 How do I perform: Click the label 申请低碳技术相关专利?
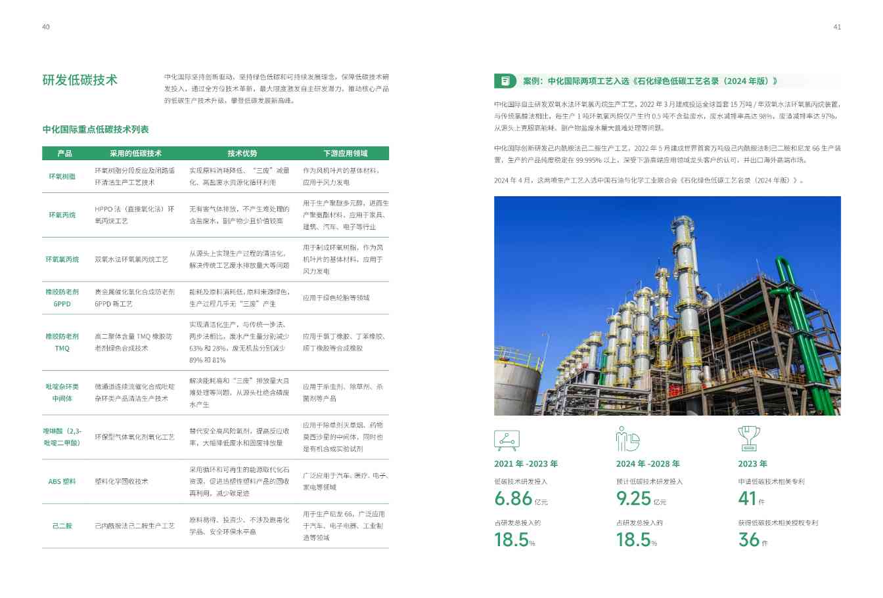coord(771,481)
